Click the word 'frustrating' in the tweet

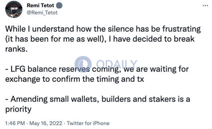pyautogui.click(x=182, y=29)
